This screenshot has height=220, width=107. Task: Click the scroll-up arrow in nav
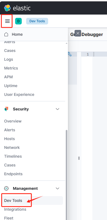(x=67, y=43)
